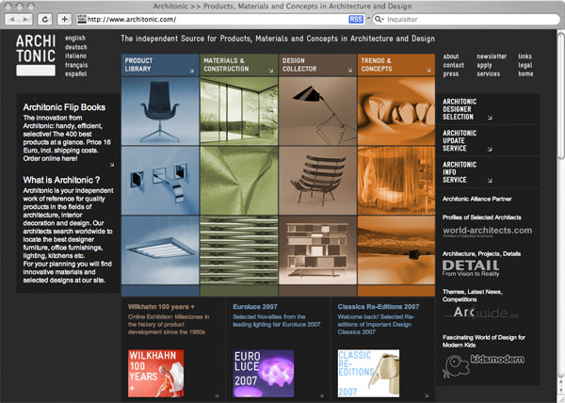
Task: Click the Euroluce 2007 purple banner image
Action: 264,373
